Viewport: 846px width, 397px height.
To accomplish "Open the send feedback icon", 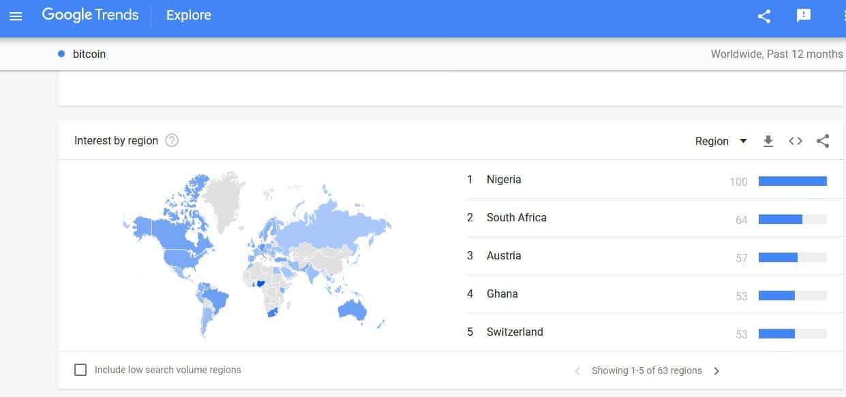I will click(804, 16).
